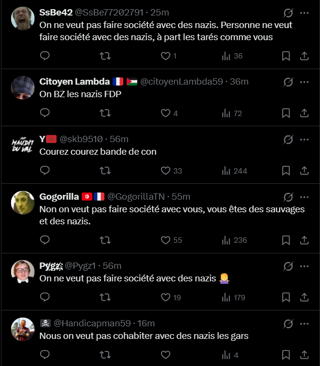Screen dimensions: 320x366
Task: Open more options menu on SsBe42 tweet
Action: click(304, 13)
